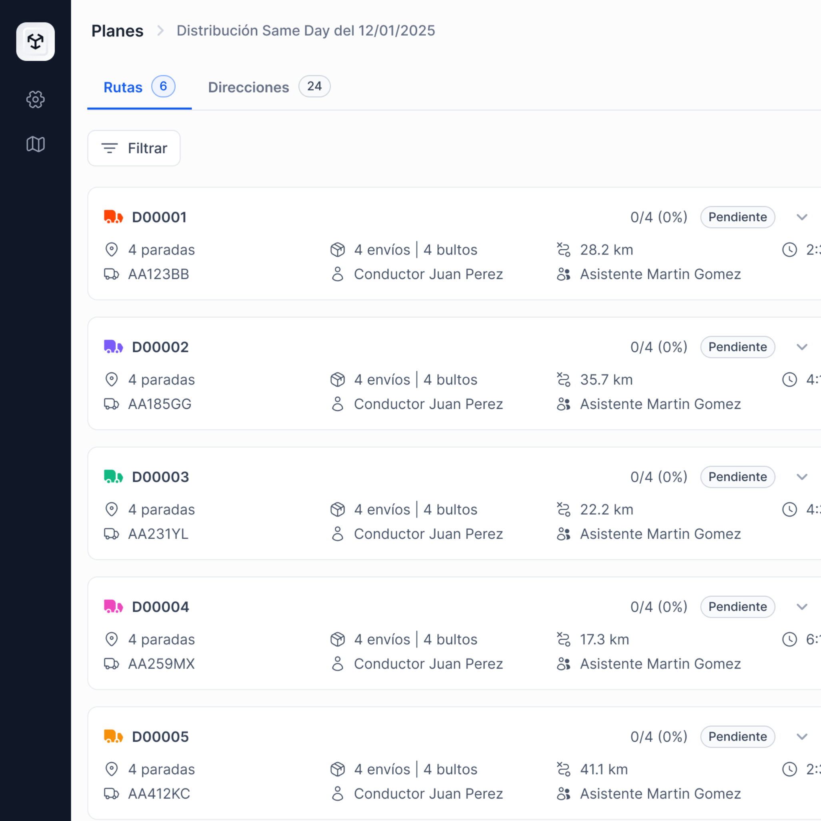The image size is (821, 821).
Task: Click the pink truck icon for D00004
Action: tap(113, 607)
